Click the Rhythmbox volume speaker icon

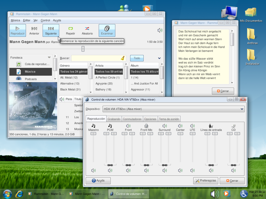pyautogui.click(x=160, y=31)
